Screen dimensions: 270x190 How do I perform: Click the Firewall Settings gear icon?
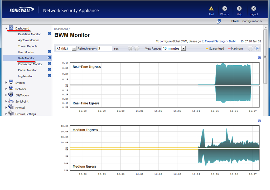[11, 113]
